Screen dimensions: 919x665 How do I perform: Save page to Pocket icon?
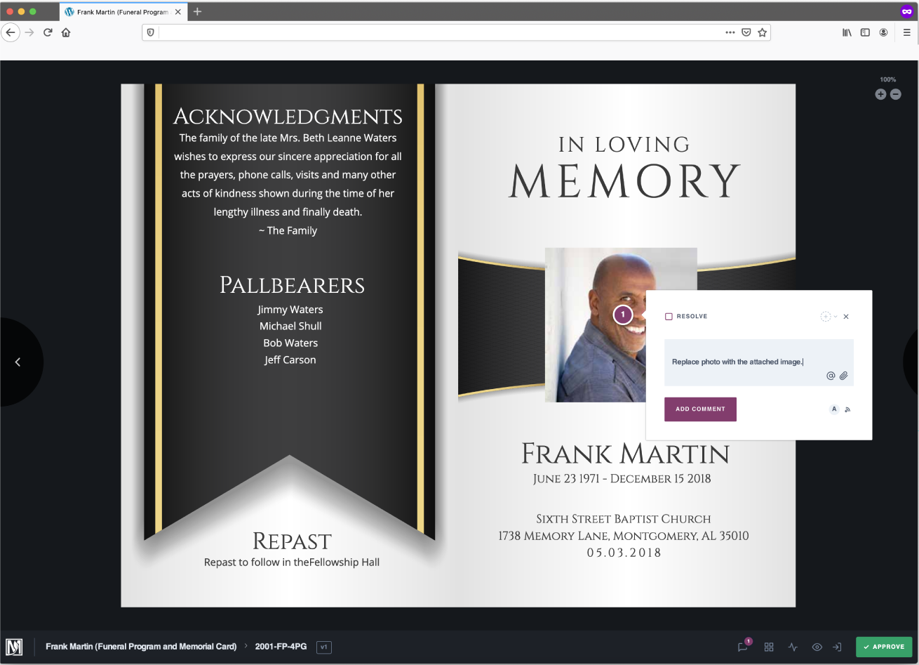click(x=746, y=32)
